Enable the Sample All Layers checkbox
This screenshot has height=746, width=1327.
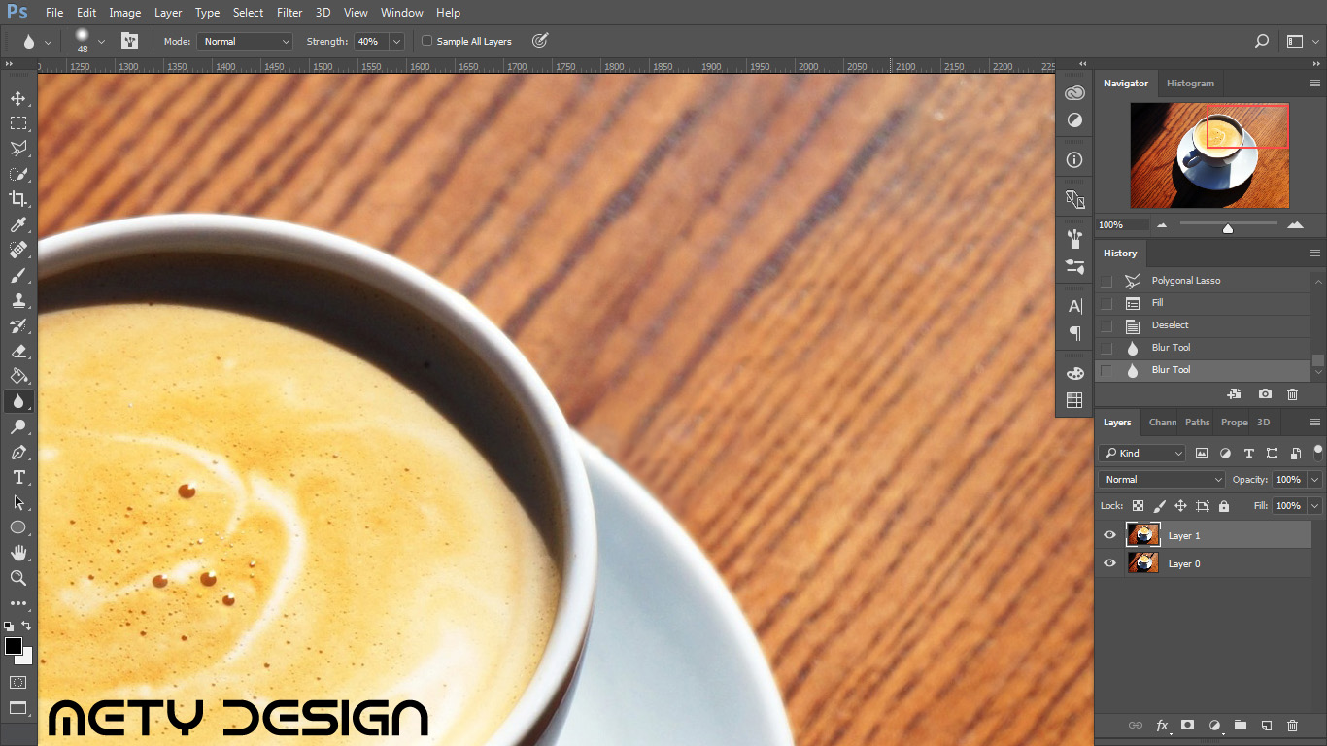tap(426, 41)
